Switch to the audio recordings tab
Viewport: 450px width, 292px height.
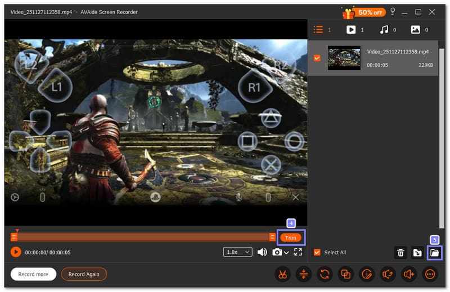(383, 30)
